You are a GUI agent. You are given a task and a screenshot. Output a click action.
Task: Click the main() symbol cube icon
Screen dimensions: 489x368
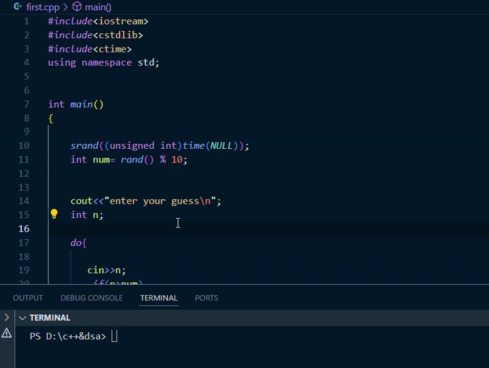[77, 7]
